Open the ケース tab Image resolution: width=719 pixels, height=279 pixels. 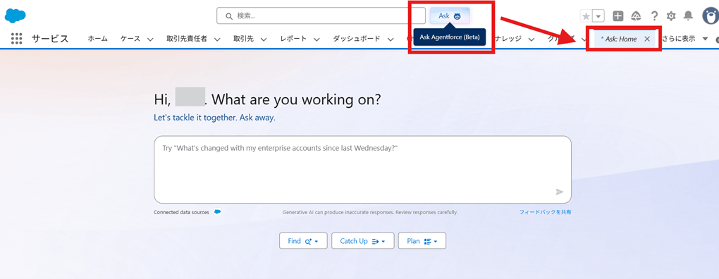click(130, 39)
